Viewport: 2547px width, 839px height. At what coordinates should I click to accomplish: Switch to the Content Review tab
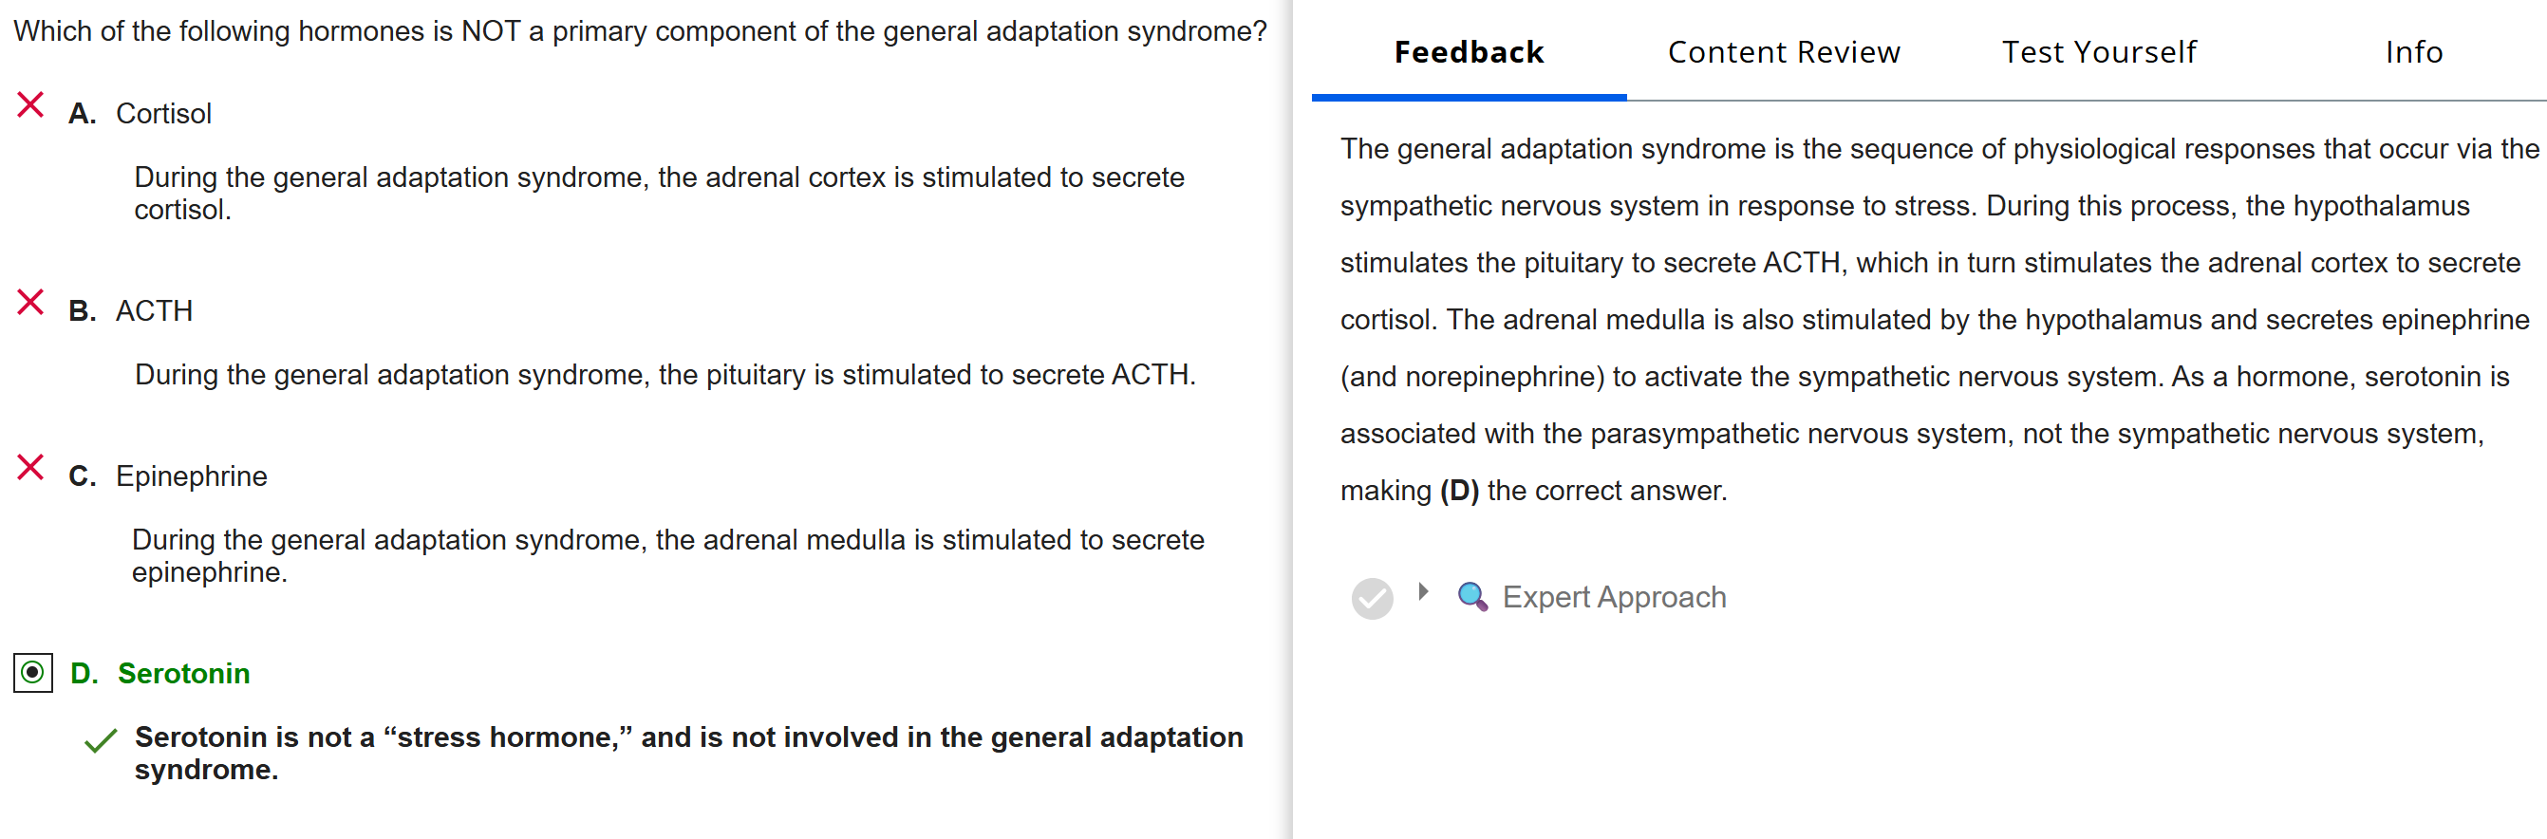tap(1783, 52)
